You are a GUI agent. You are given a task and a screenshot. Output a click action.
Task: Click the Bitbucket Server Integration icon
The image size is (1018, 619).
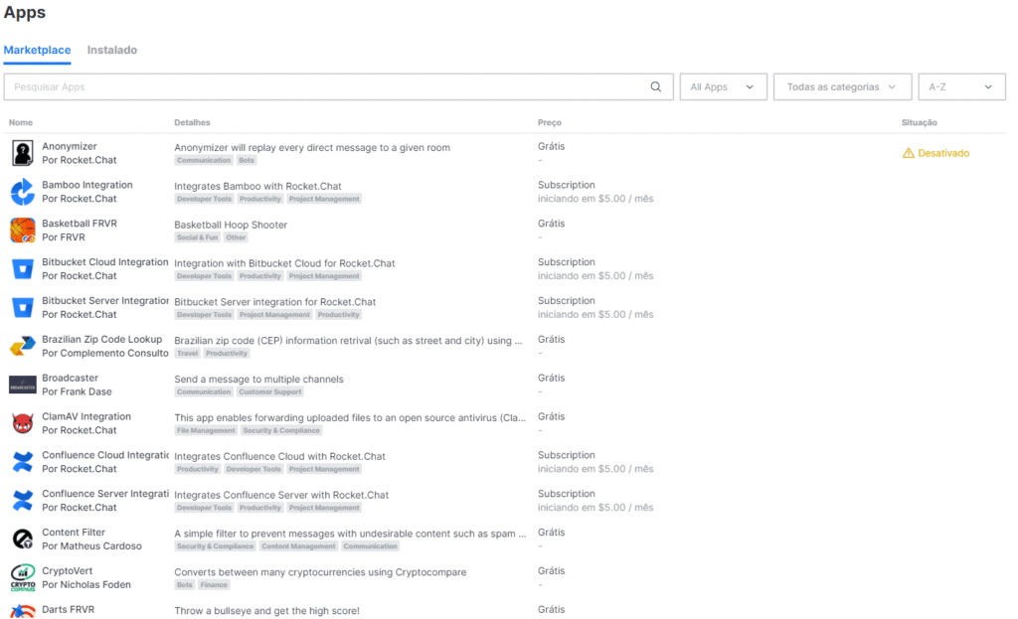(23, 308)
